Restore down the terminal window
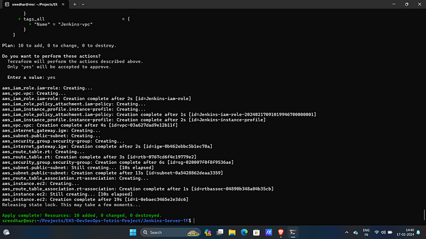 coord(407,4)
